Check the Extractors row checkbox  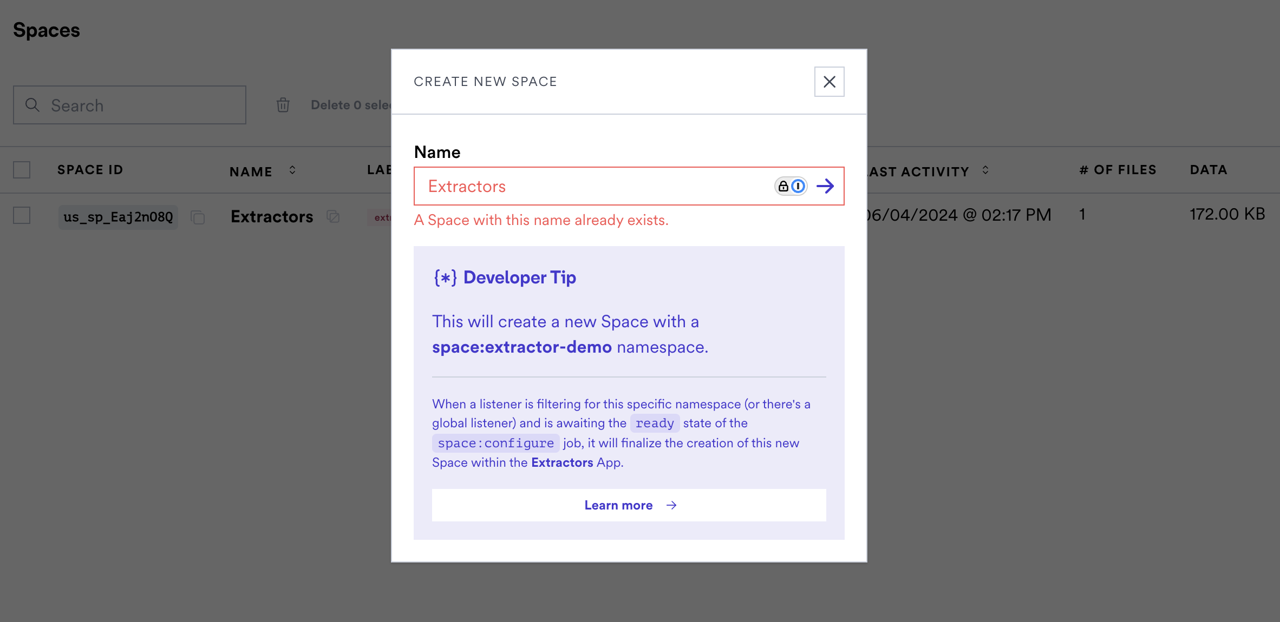point(22,215)
